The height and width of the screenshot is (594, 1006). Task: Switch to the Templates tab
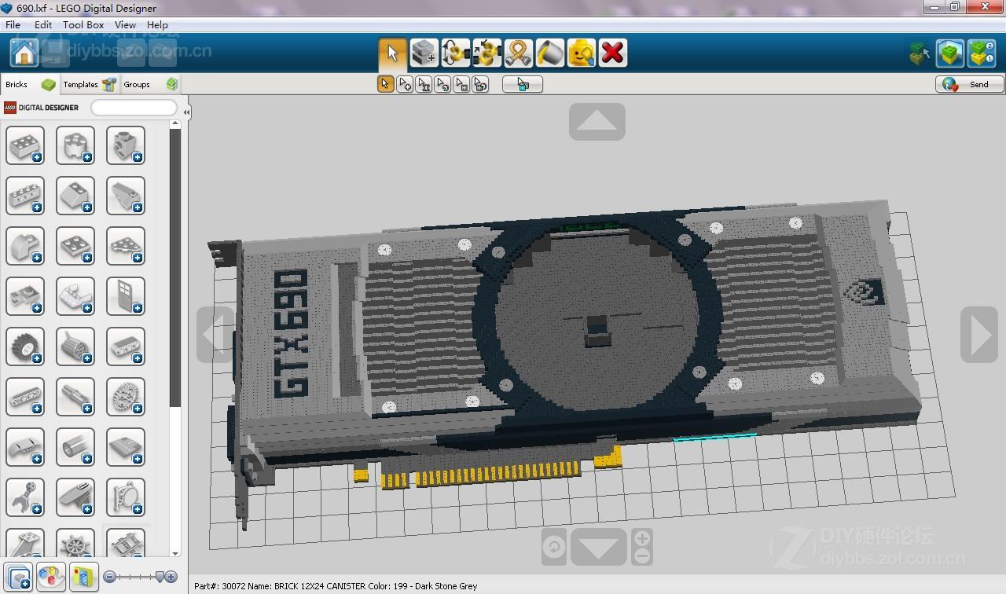pyautogui.click(x=90, y=84)
